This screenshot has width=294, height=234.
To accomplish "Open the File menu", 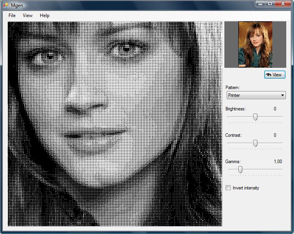I will [12, 15].
